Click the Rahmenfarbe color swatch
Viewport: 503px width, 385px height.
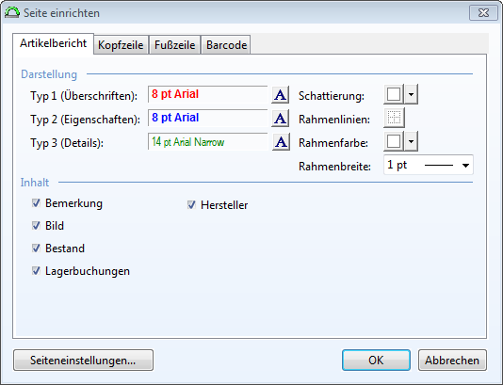(x=394, y=141)
